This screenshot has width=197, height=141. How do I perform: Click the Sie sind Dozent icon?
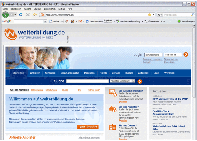[112, 127]
